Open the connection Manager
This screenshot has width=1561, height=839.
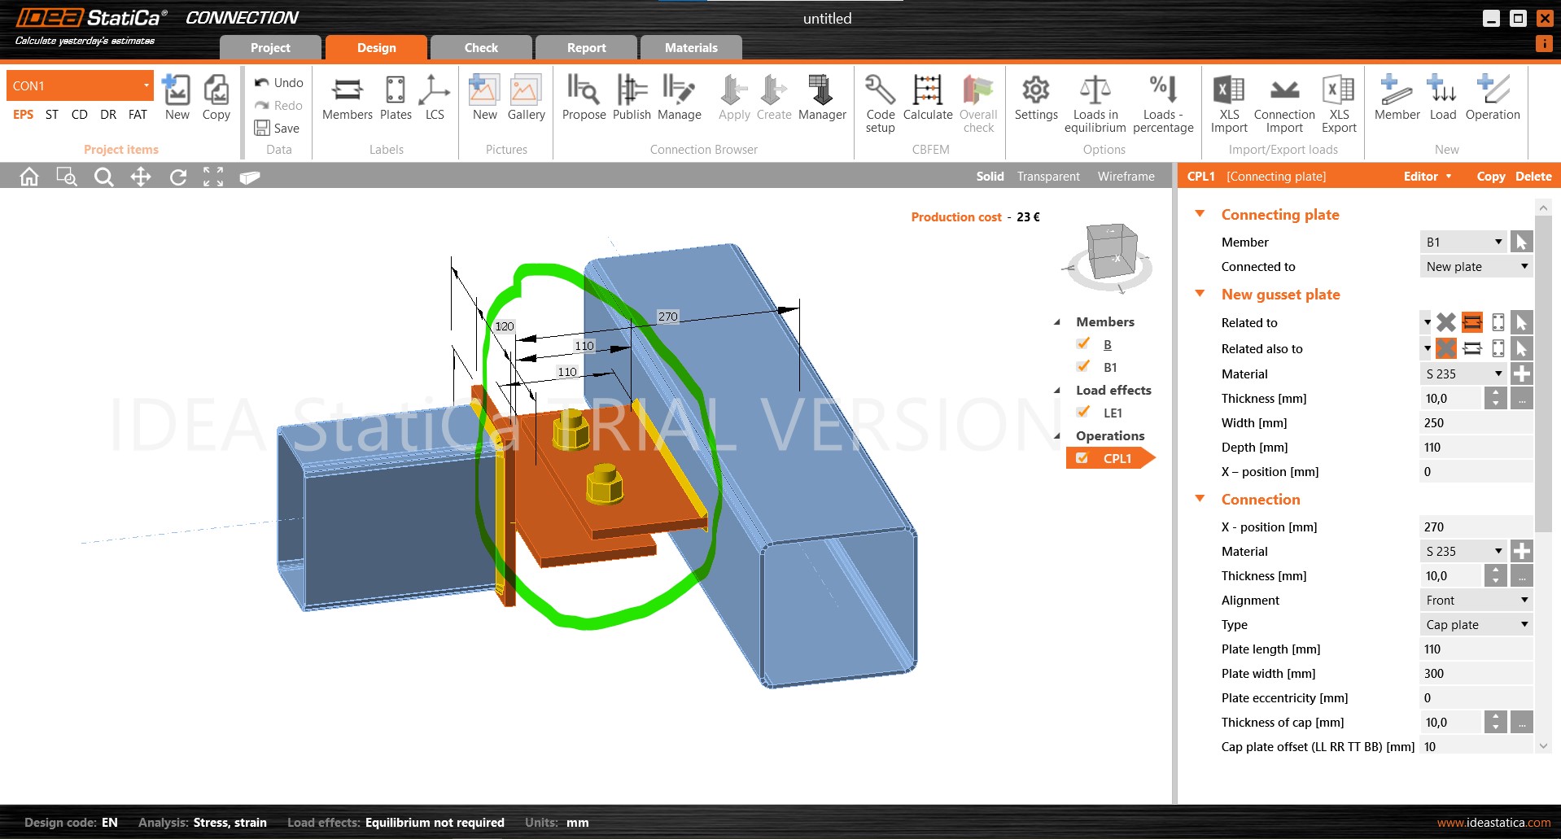pyautogui.click(x=822, y=98)
